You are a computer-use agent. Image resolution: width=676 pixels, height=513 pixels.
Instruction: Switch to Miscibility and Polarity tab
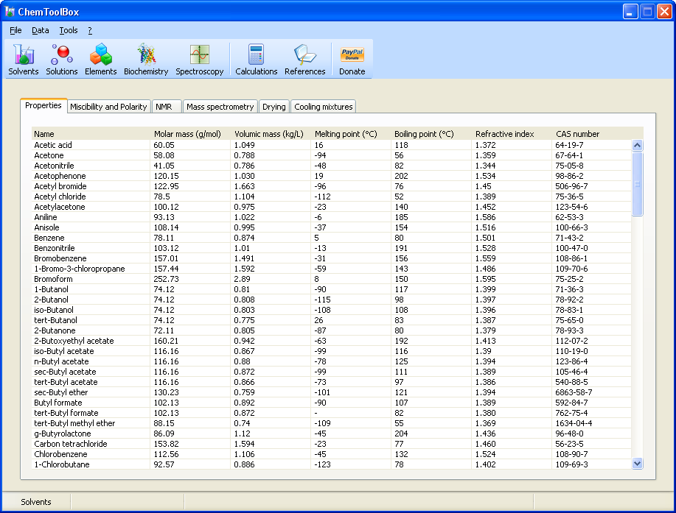(x=108, y=106)
